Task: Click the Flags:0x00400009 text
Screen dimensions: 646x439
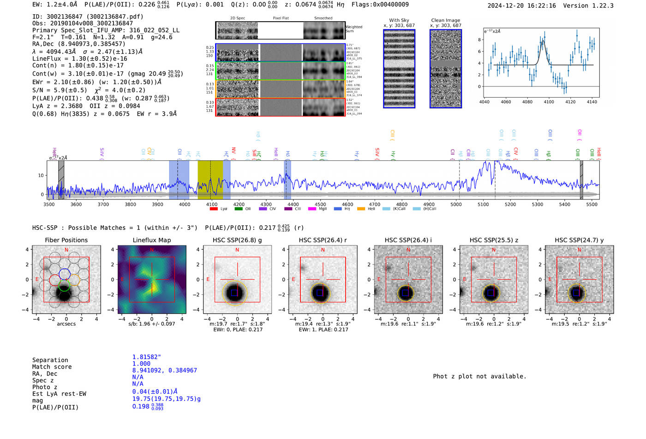Action: point(380,5)
